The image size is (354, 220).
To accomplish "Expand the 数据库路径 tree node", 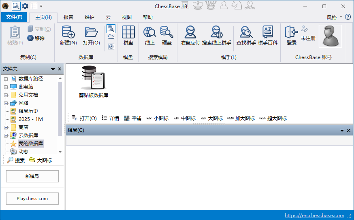I will coord(6,79).
